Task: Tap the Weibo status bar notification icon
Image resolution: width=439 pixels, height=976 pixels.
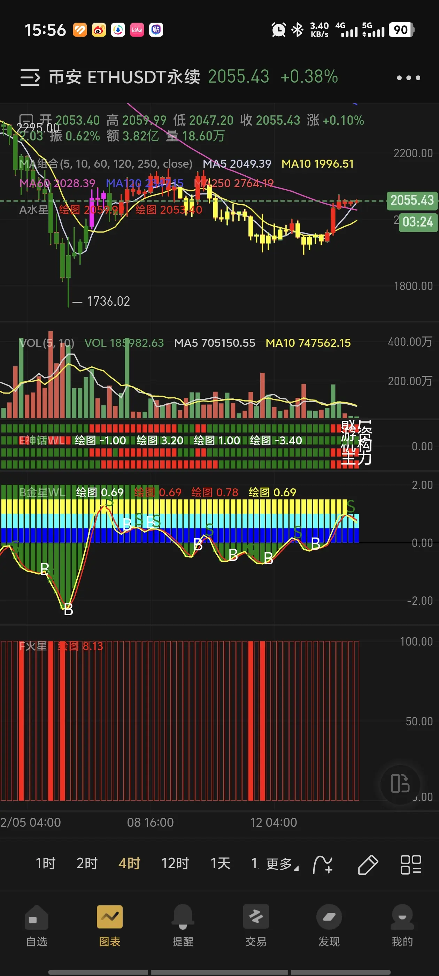Action: point(99,30)
